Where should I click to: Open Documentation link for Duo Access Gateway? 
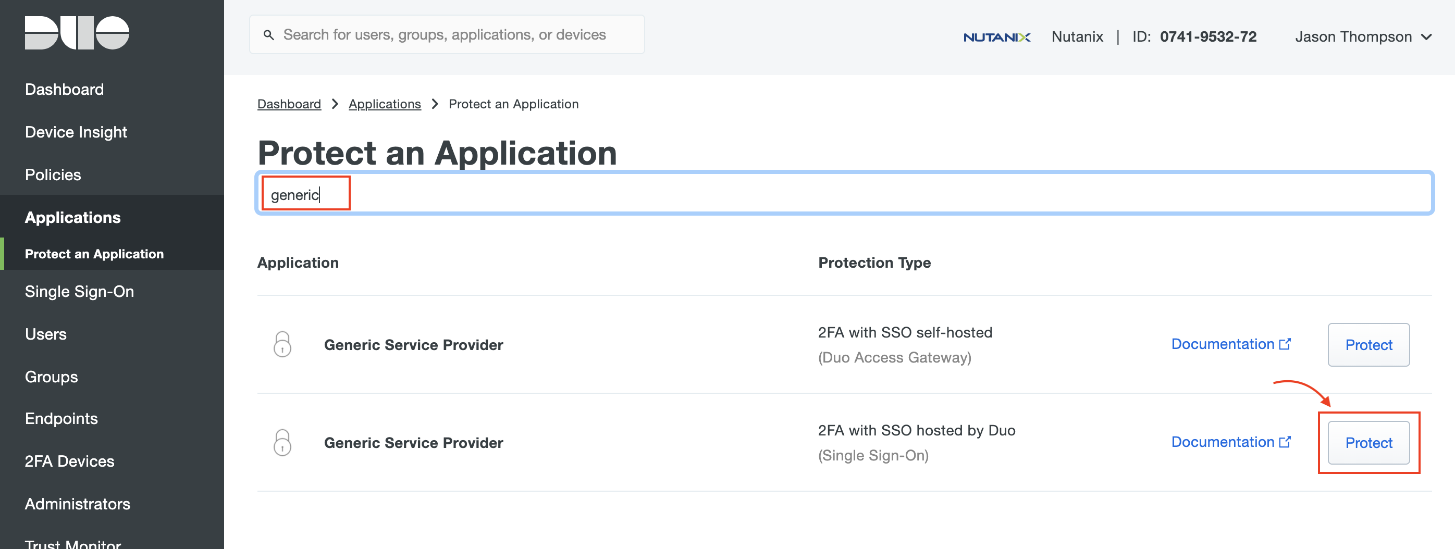[x=1230, y=344]
